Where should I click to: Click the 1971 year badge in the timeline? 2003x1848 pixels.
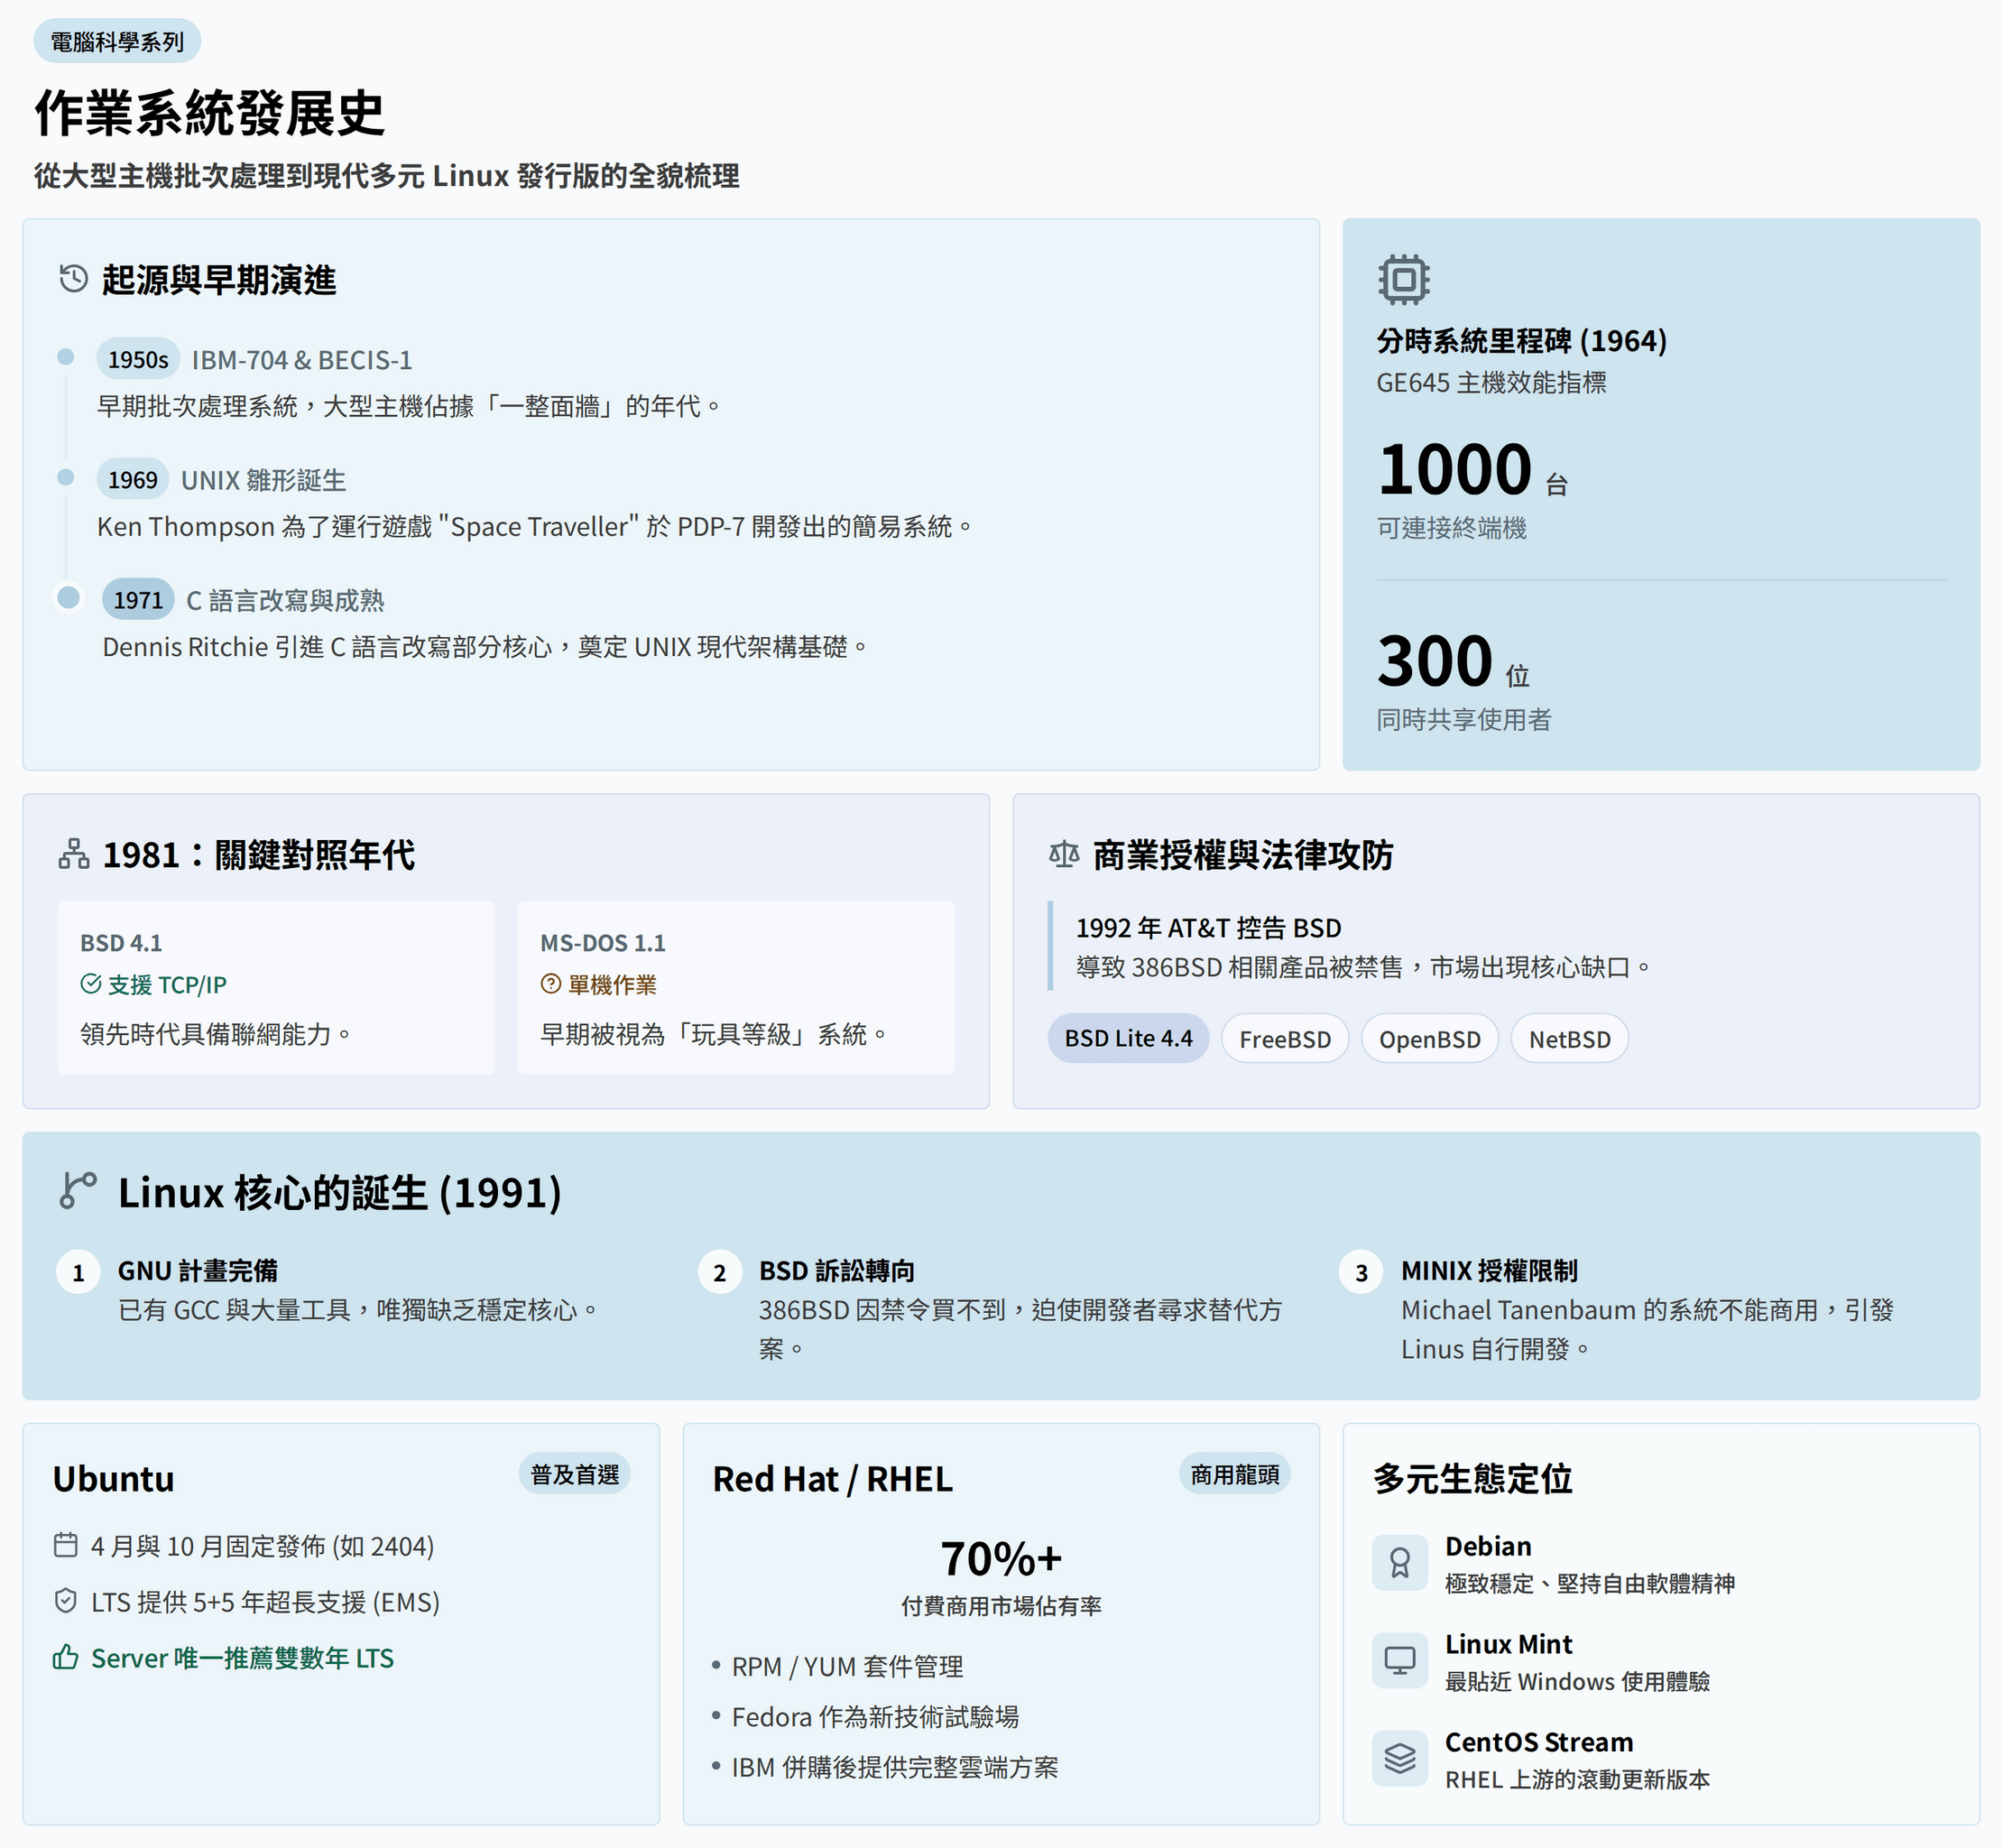point(137,599)
